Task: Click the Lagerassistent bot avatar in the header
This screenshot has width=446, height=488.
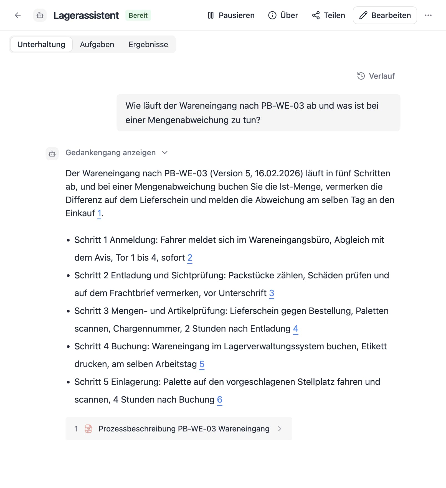Action: [40, 15]
